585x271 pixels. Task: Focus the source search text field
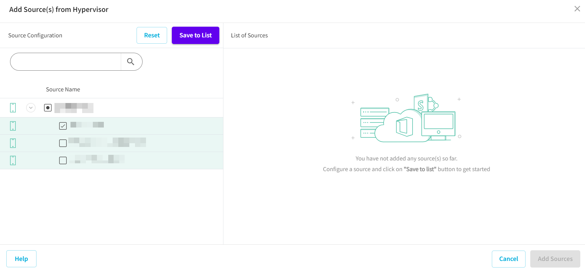pyautogui.click(x=66, y=62)
